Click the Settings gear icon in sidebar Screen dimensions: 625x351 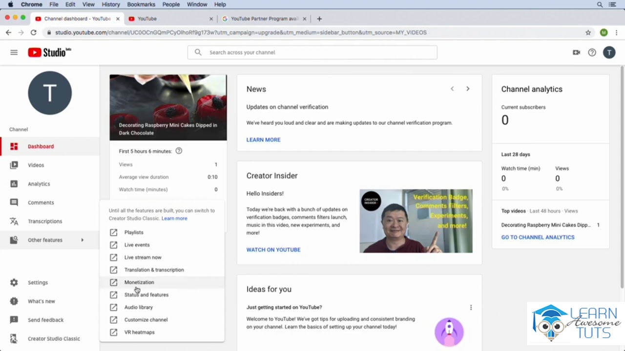pyautogui.click(x=14, y=282)
